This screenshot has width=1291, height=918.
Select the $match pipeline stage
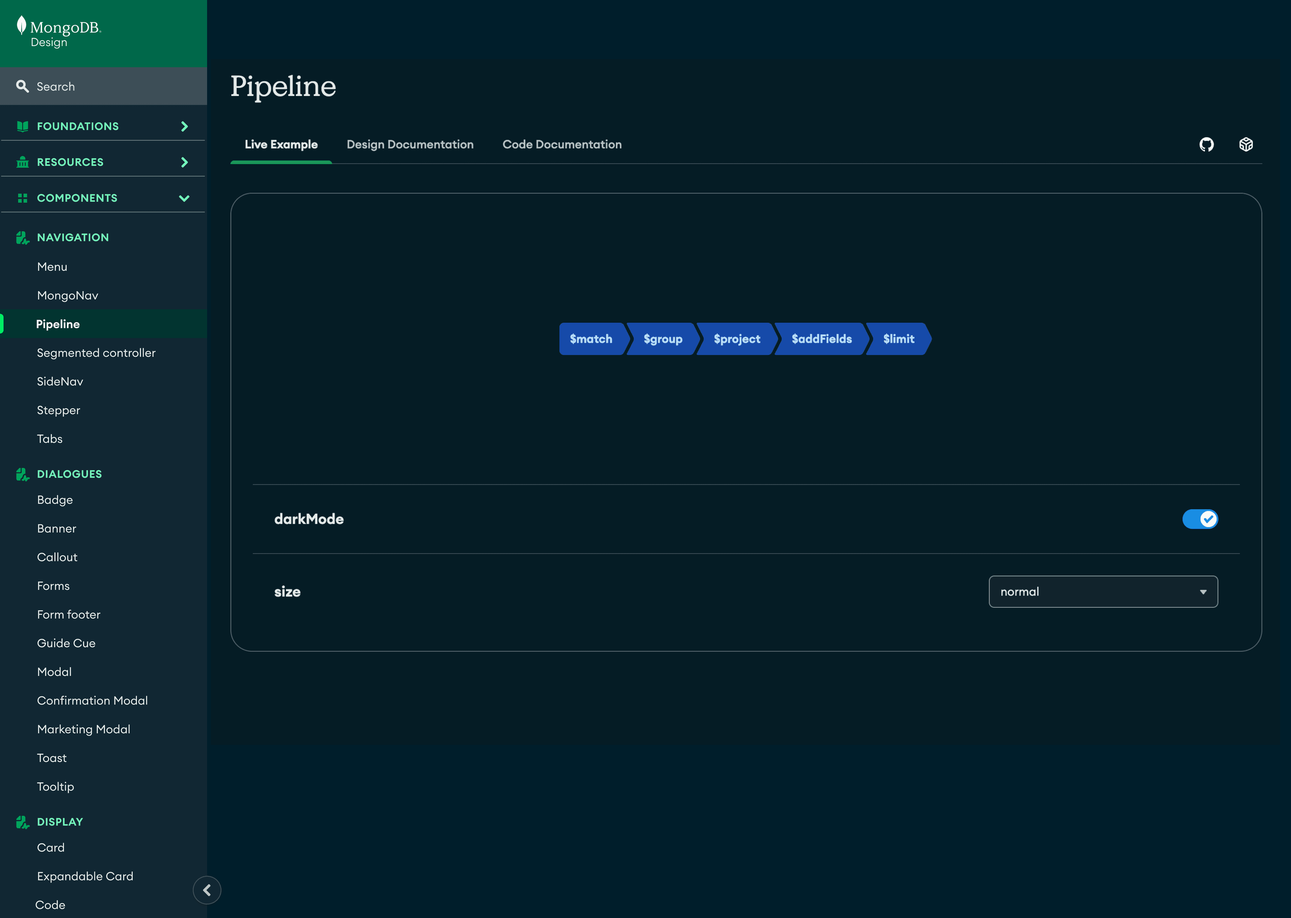(591, 339)
